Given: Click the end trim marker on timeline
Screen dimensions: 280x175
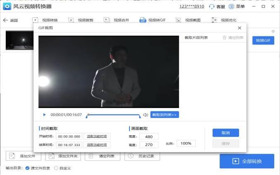Looking at the screenshot, I should coord(140,117).
